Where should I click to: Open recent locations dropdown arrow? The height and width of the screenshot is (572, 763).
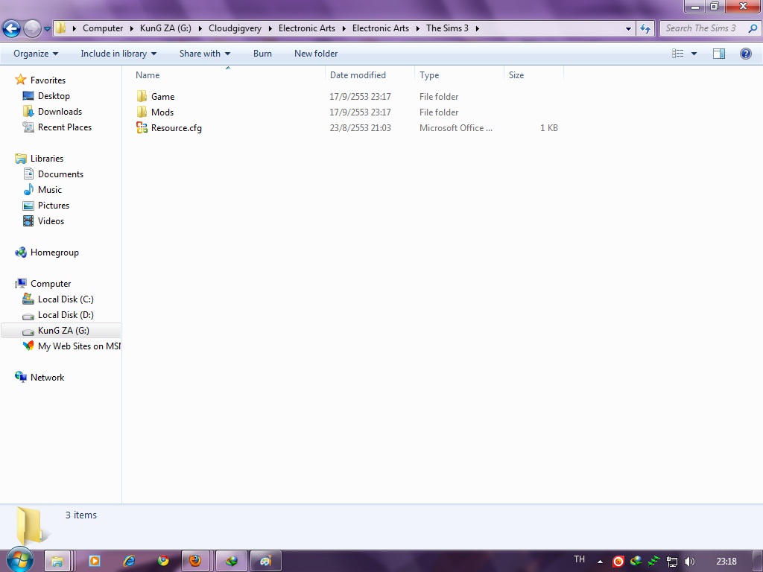point(47,29)
